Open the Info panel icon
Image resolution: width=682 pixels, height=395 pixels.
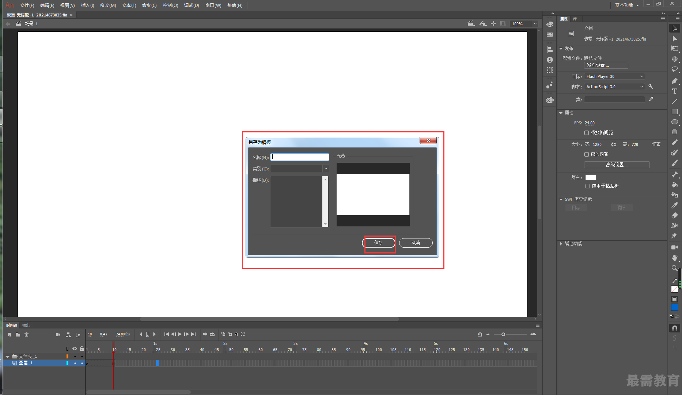(x=550, y=60)
